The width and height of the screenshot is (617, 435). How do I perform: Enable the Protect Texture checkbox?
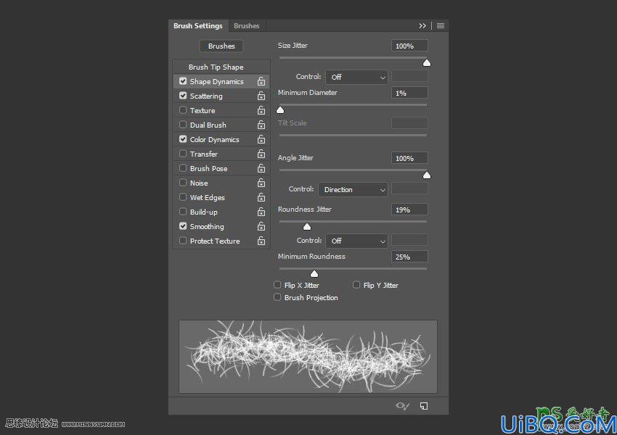(x=183, y=241)
